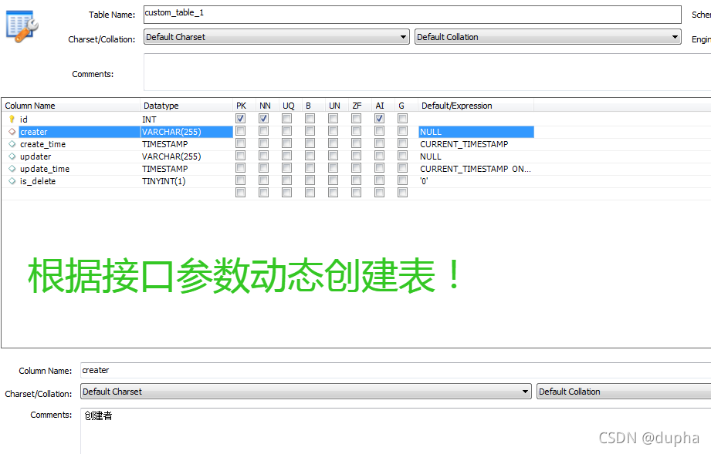This screenshot has height=454, width=711.
Task: Select the create_time column name
Action: (x=42, y=144)
